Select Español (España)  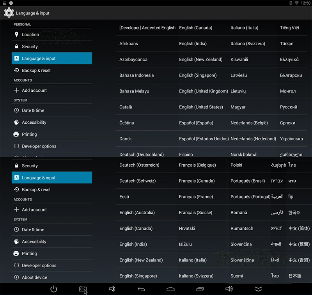click(196, 123)
